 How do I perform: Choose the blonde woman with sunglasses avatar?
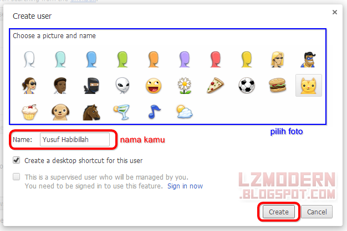tap(278, 59)
